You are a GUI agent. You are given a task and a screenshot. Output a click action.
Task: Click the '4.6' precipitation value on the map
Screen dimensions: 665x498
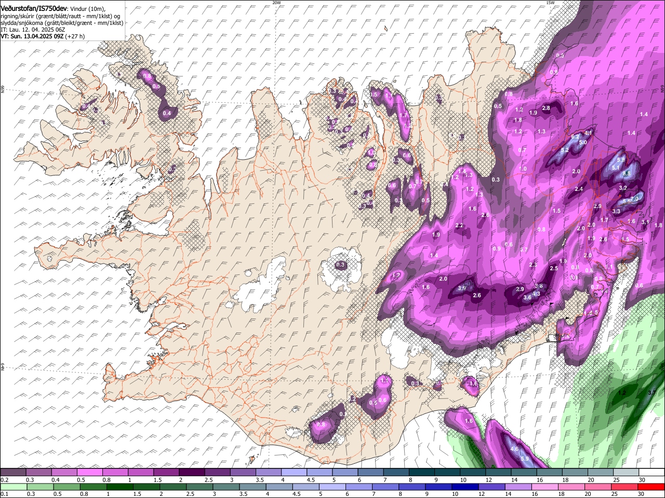coord(514,449)
